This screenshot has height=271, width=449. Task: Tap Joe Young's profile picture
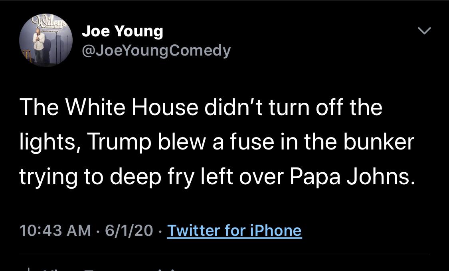[x=45, y=41]
